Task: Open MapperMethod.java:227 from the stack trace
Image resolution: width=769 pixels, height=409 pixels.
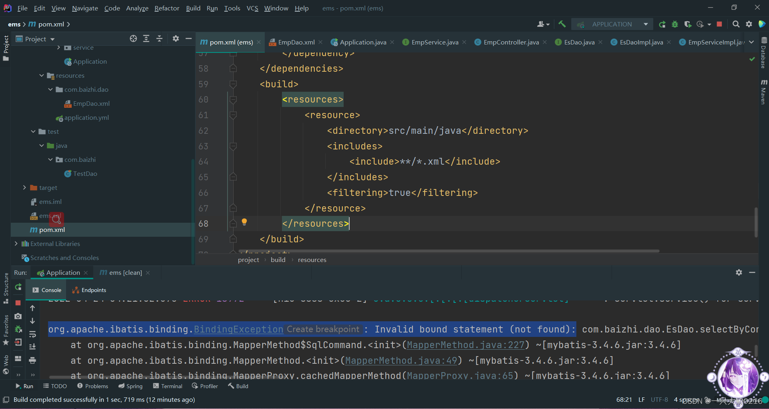Action: pos(465,345)
